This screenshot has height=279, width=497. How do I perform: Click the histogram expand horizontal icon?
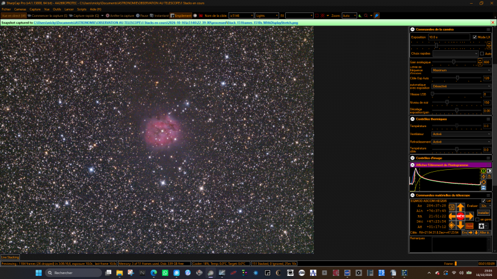point(489,171)
